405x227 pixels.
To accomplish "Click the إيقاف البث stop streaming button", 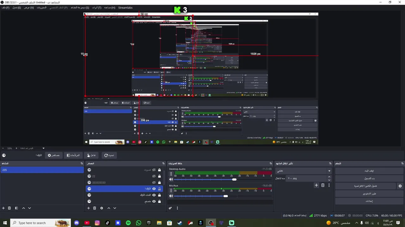I will click(369, 171).
